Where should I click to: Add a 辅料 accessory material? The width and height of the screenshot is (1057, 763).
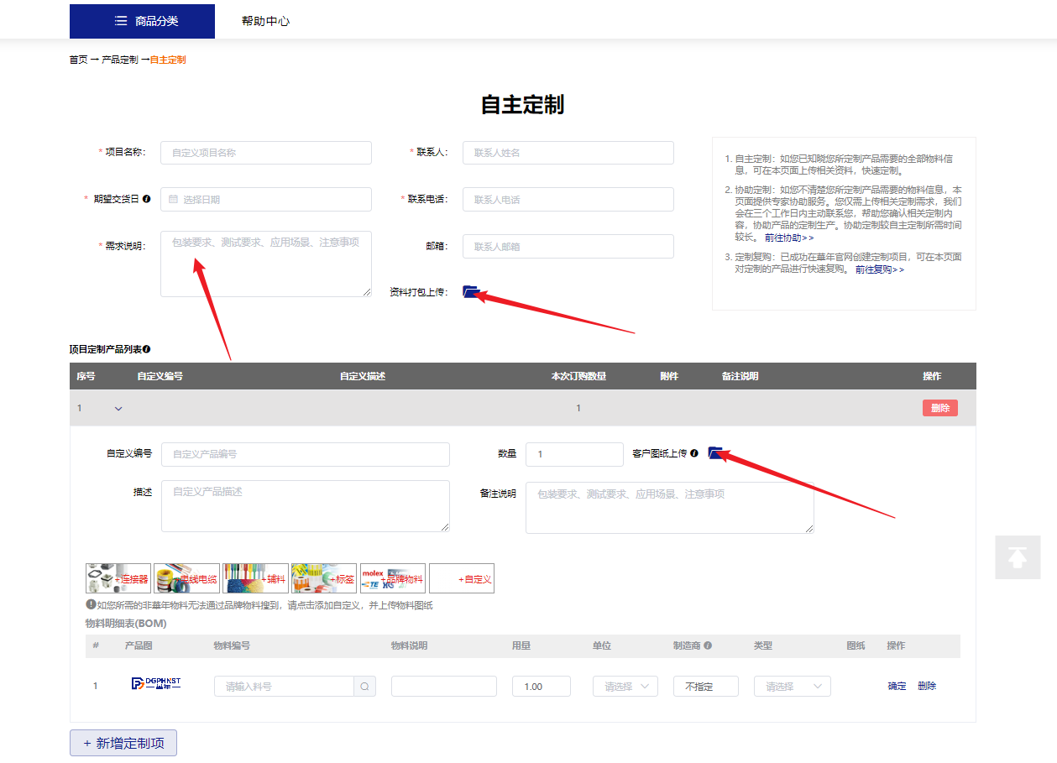pos(256,578)
